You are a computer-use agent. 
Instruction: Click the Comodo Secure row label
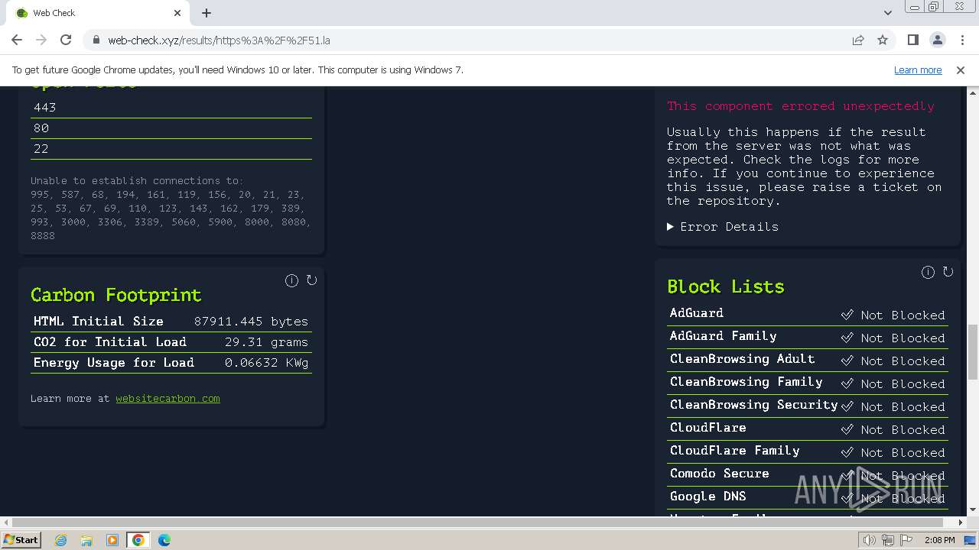pos(719,474)
